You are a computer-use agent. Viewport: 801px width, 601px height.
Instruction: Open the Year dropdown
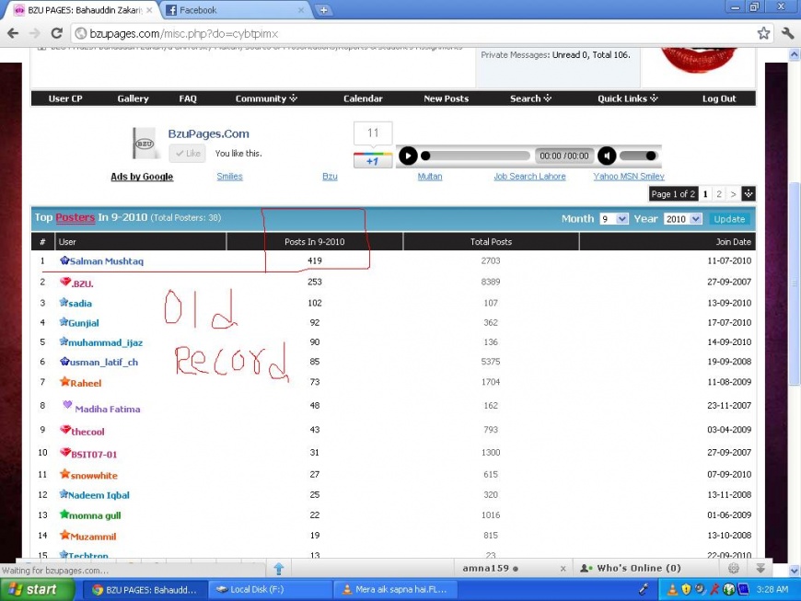(682, 219)
